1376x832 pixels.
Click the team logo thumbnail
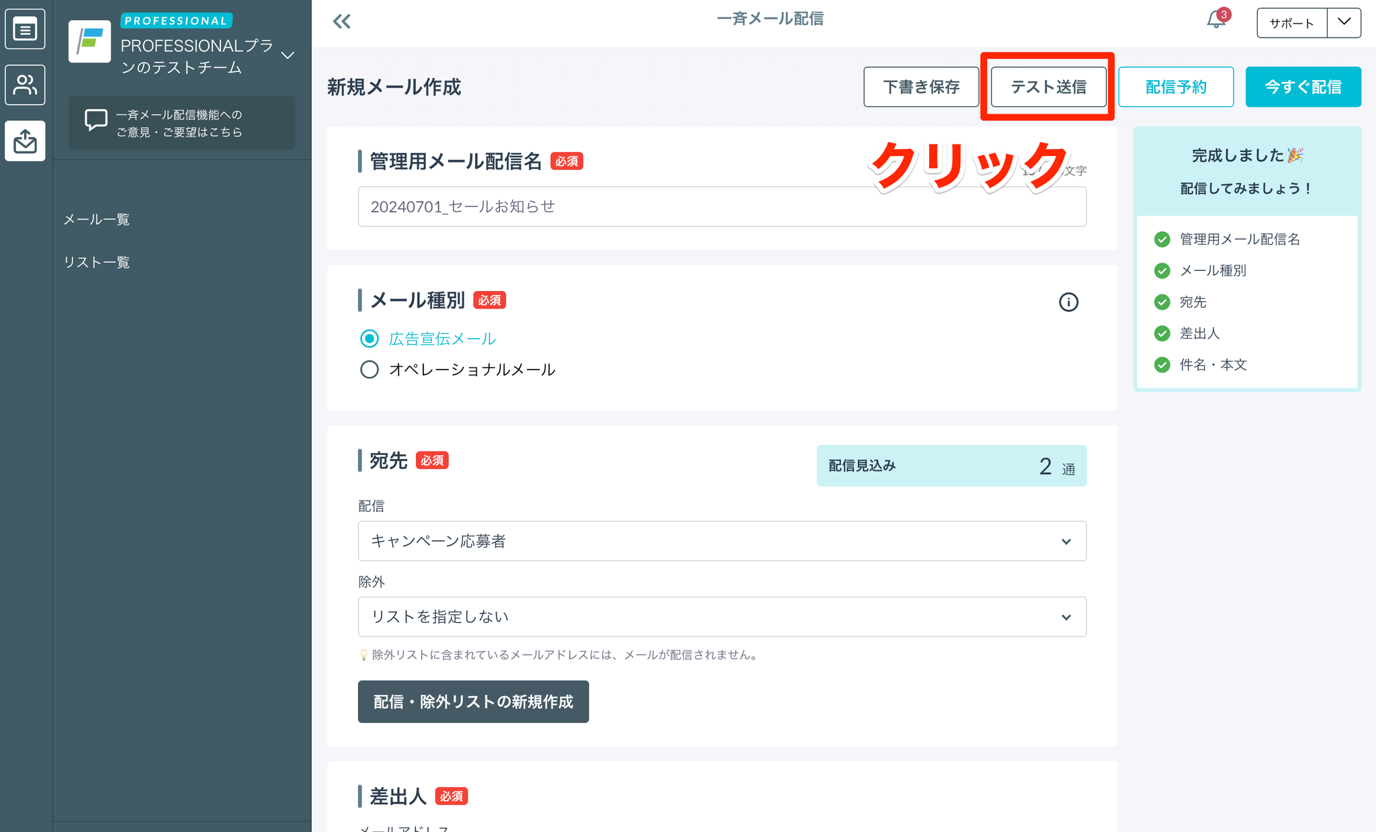coord(89,42)
